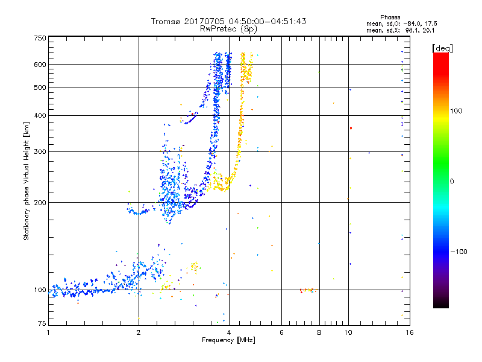Click the black bottom of the colorbar

441,303
